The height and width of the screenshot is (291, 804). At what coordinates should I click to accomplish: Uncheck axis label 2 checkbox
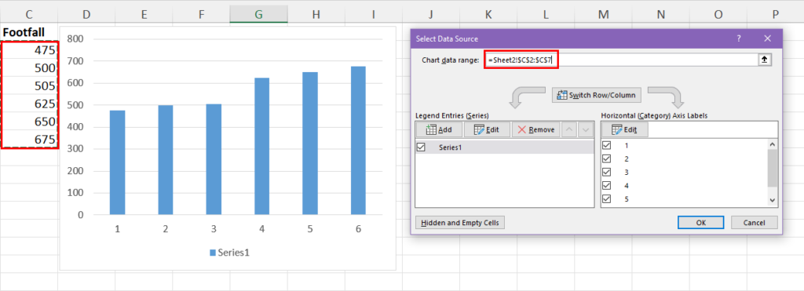coord(607,158)
